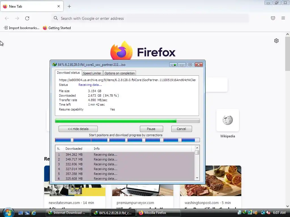Viewport: 290px width, 217px height.
Task: Open the steak article thumbnail
Action: pyautogui.click(x=211, y=181)
